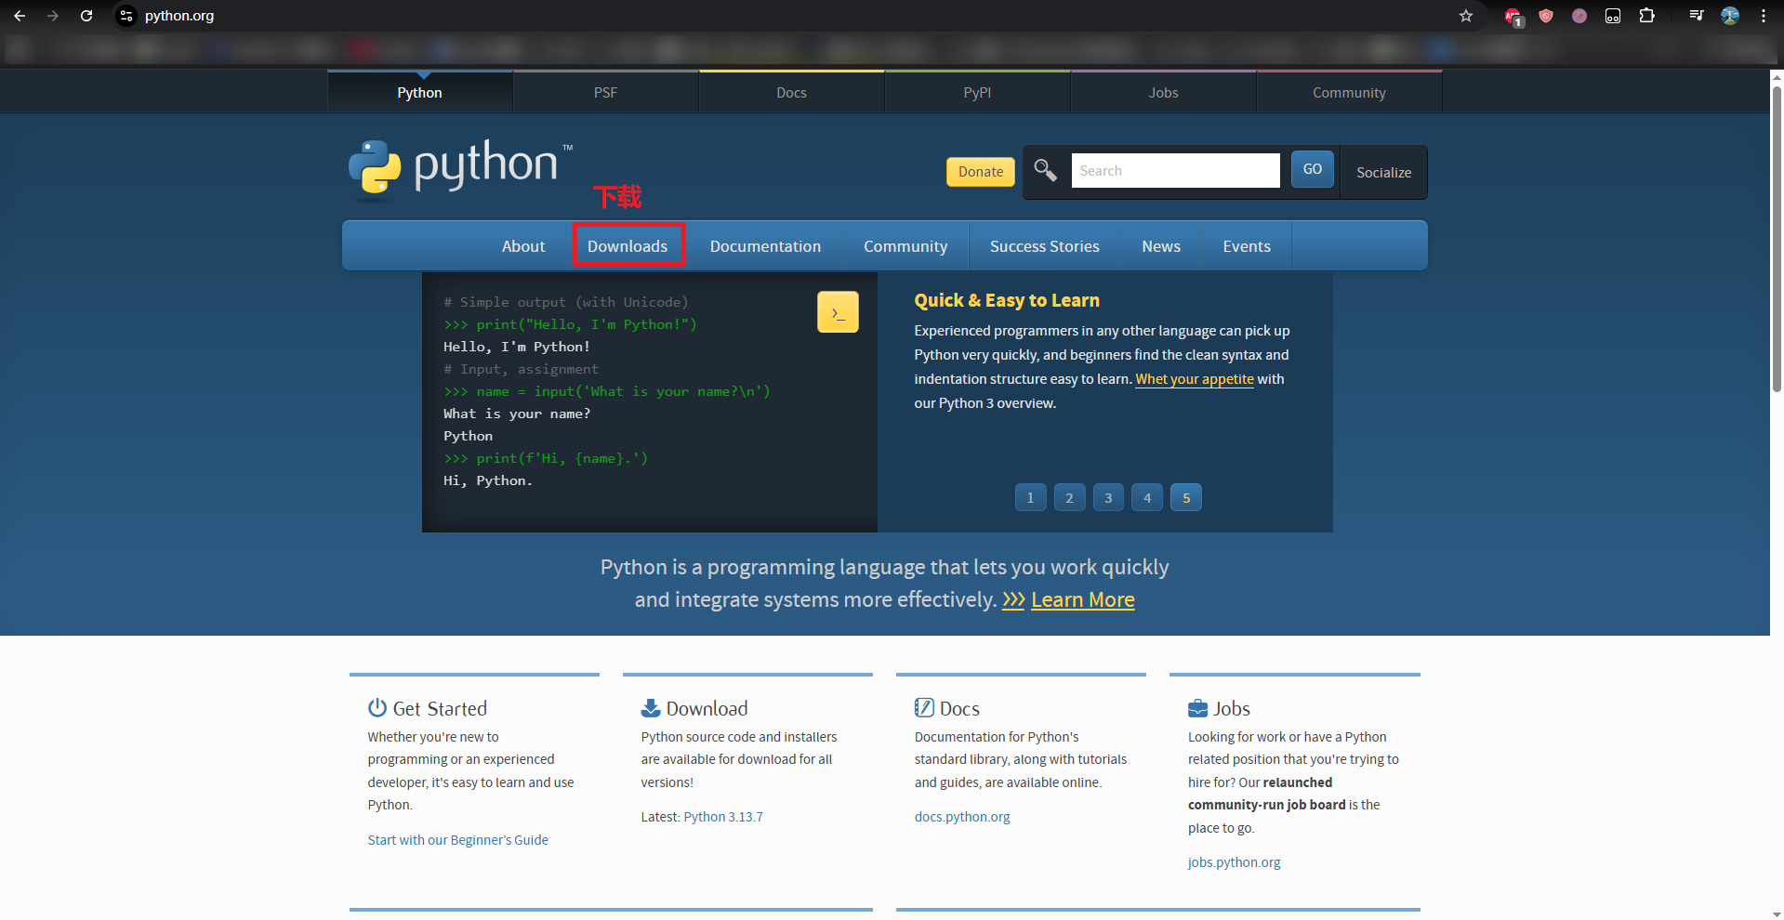Open the Success Stories menu
Viewport: 1784px width, 920px height.
click(1044, 246)
